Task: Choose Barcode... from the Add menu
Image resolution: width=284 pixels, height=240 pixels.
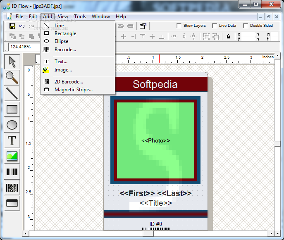Action: [78, 50]
